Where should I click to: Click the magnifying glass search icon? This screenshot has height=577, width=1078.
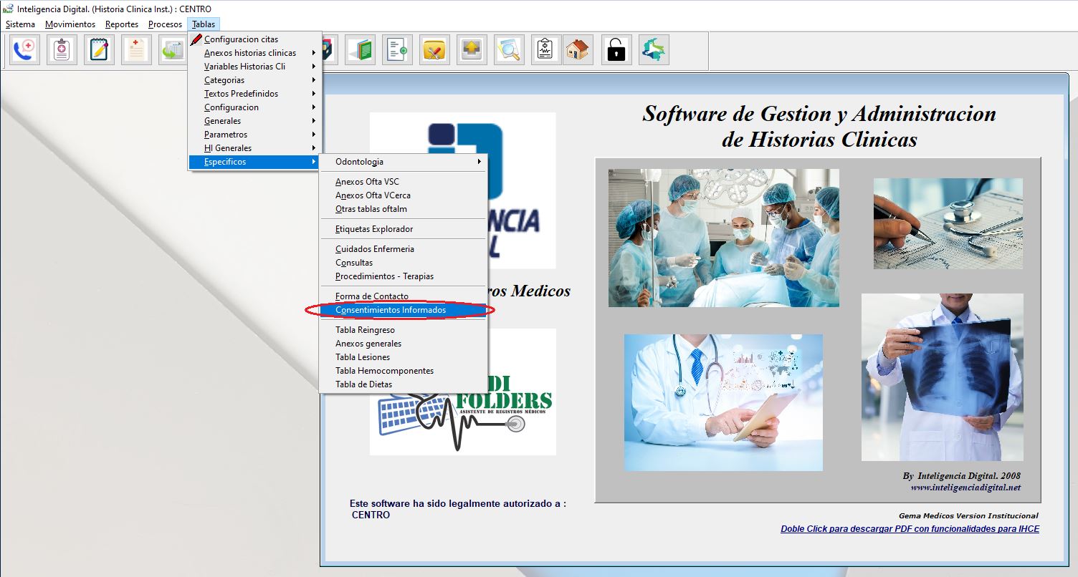[509, 50]
